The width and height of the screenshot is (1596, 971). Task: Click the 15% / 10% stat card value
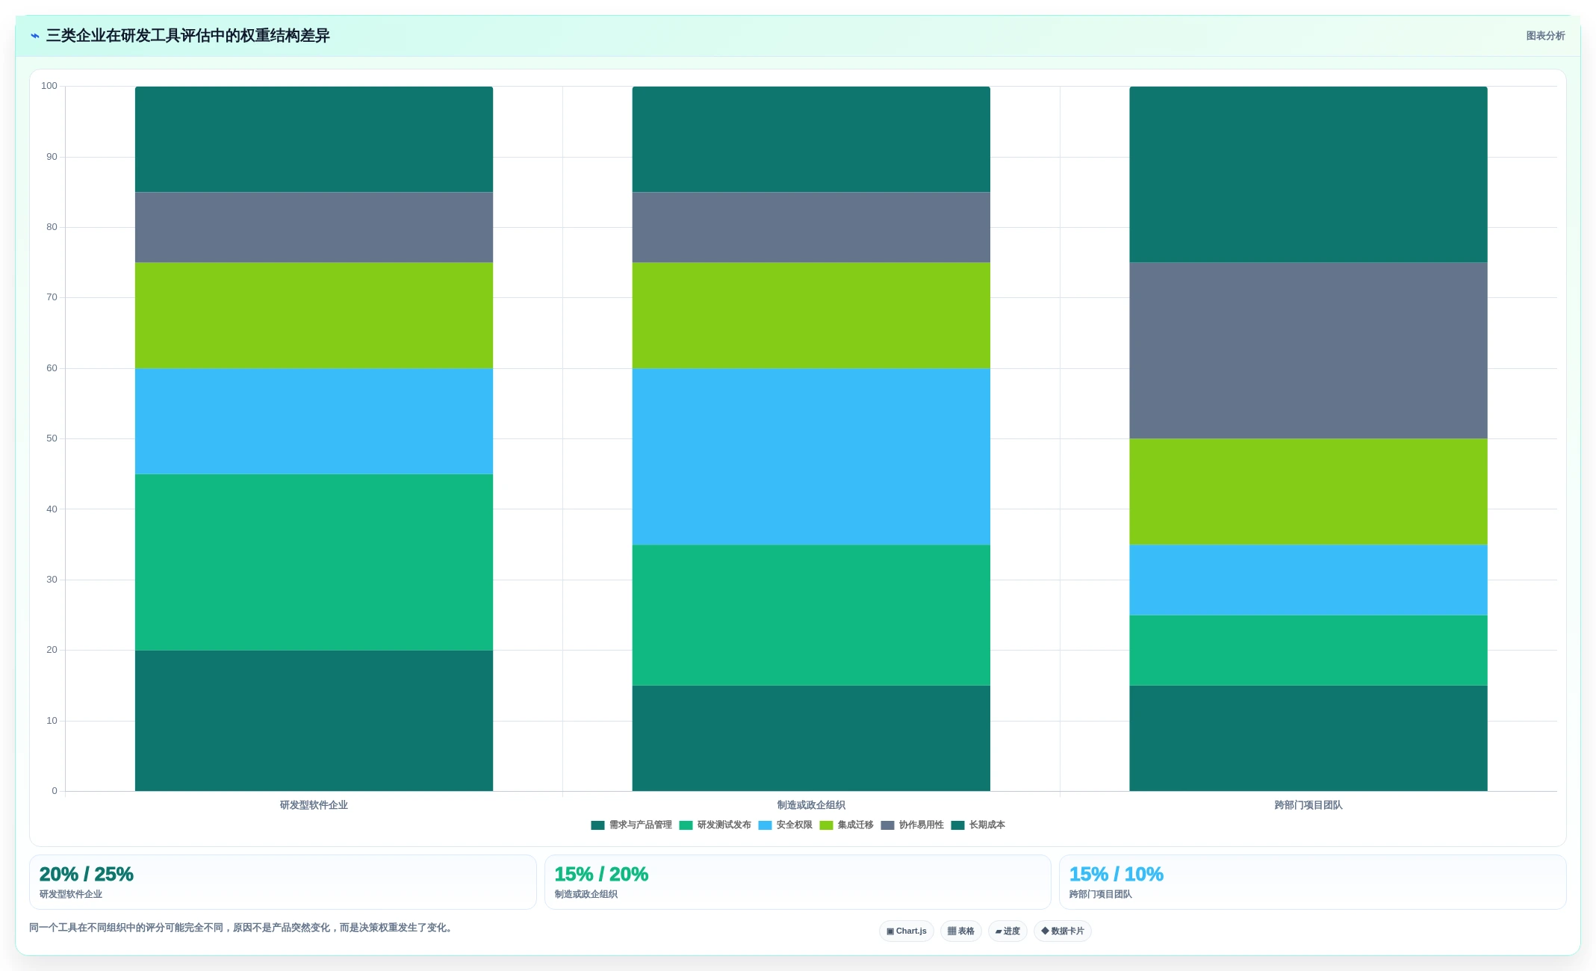pos(1117,874)
